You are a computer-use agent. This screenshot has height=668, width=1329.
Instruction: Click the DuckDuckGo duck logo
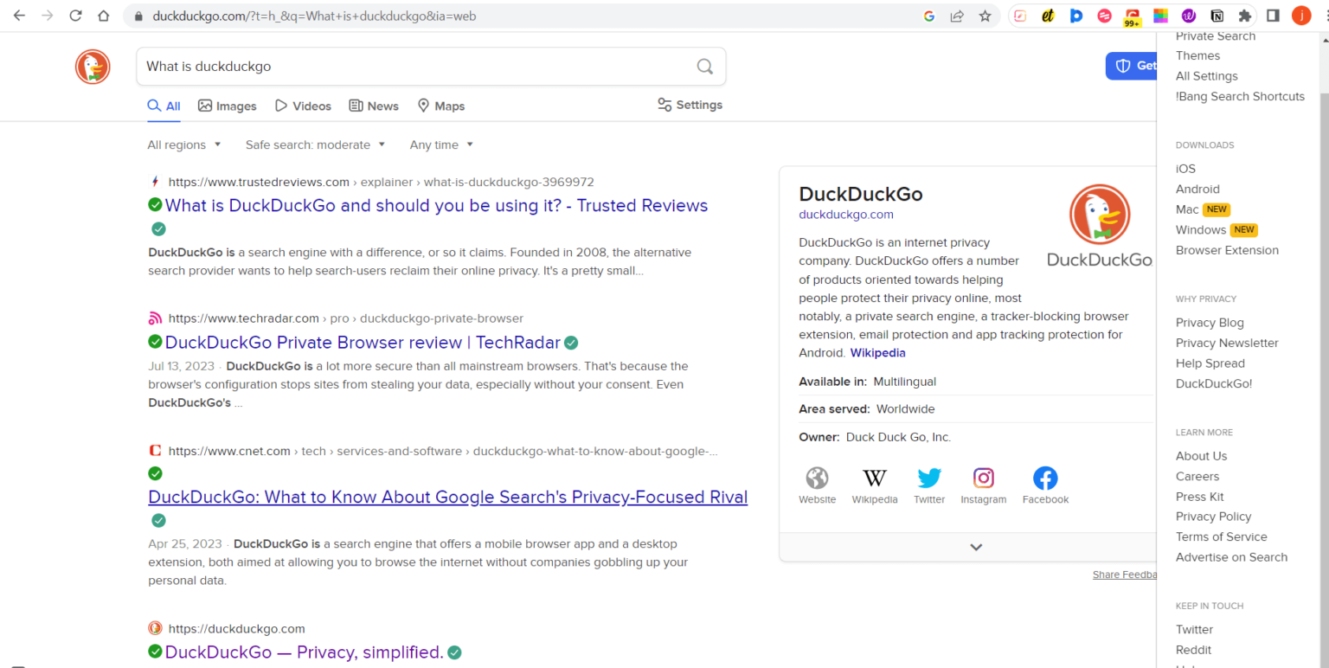click(92, 67)
